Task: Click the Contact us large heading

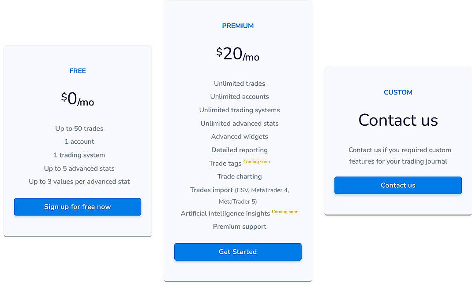Action: [398, 120]
